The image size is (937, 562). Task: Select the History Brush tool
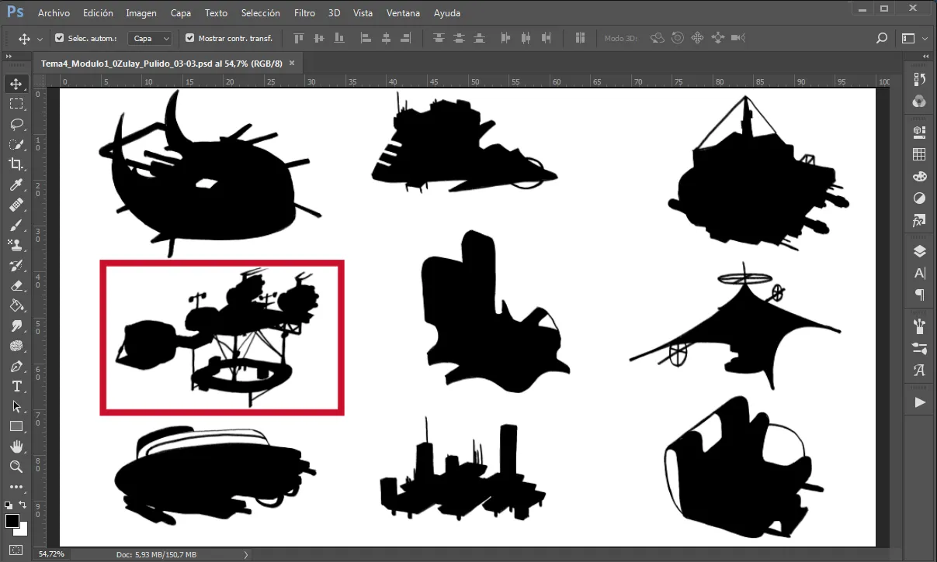[x=16, y=265]
